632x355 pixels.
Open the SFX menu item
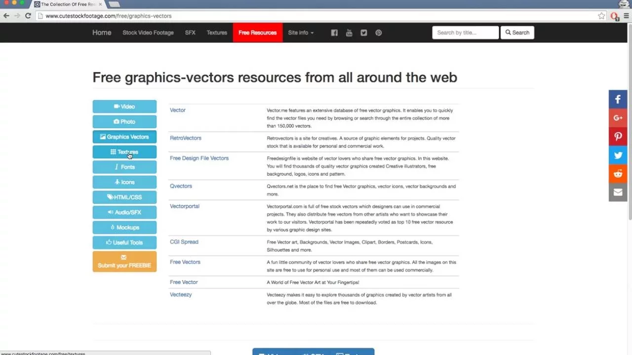pyautogui.click(x=190, y=33)
